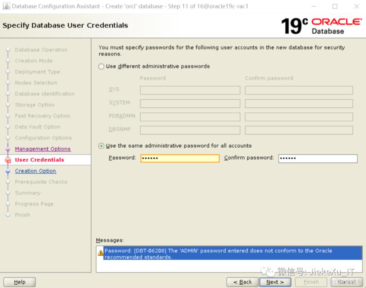Close the Database Configuration Assistant window

tap(356, 6)
